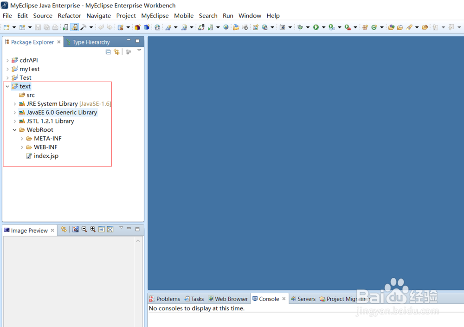464x327 pixels.
Task: Open the File menu
Action: pos(7,16)
